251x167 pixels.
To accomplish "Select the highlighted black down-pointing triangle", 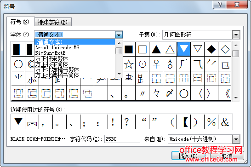I will point(183,49).
